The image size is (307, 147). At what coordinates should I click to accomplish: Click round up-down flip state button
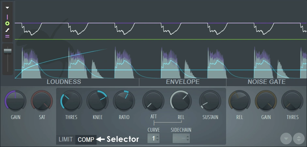tap(299, 139)
